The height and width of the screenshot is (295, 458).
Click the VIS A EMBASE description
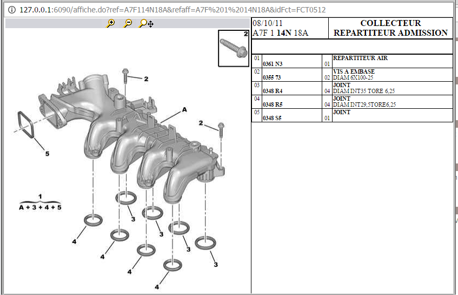[354, 71]
